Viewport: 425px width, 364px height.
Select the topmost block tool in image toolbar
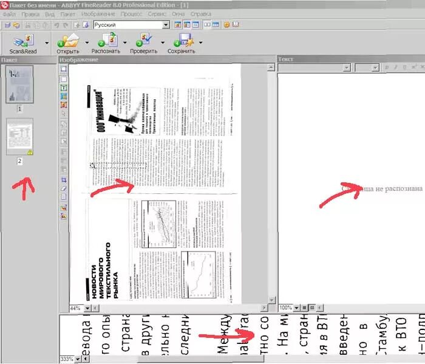[63, 69]
